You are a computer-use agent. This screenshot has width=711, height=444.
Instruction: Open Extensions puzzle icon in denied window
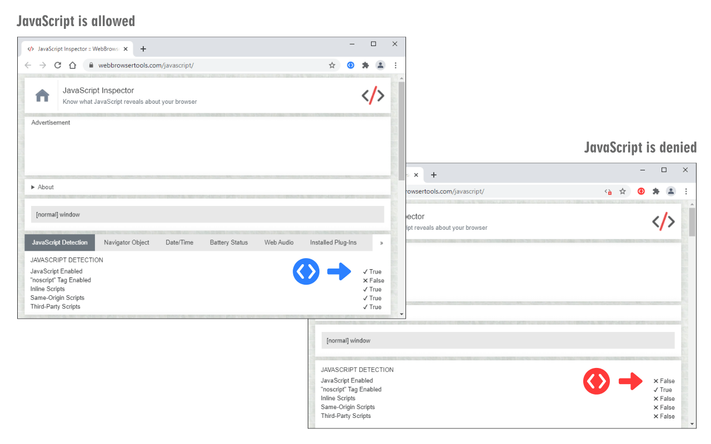coord(656,191)
